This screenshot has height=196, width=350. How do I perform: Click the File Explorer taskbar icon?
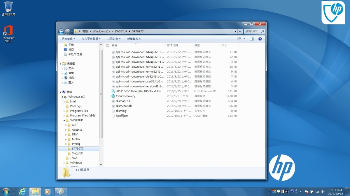pyautogui.click(x=35, y=192)
